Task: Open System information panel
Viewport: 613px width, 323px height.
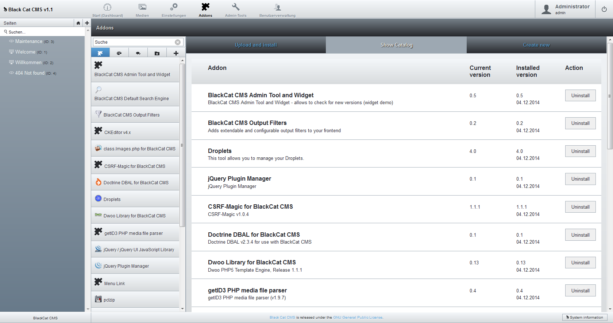Action: click(x=585, y=318)
